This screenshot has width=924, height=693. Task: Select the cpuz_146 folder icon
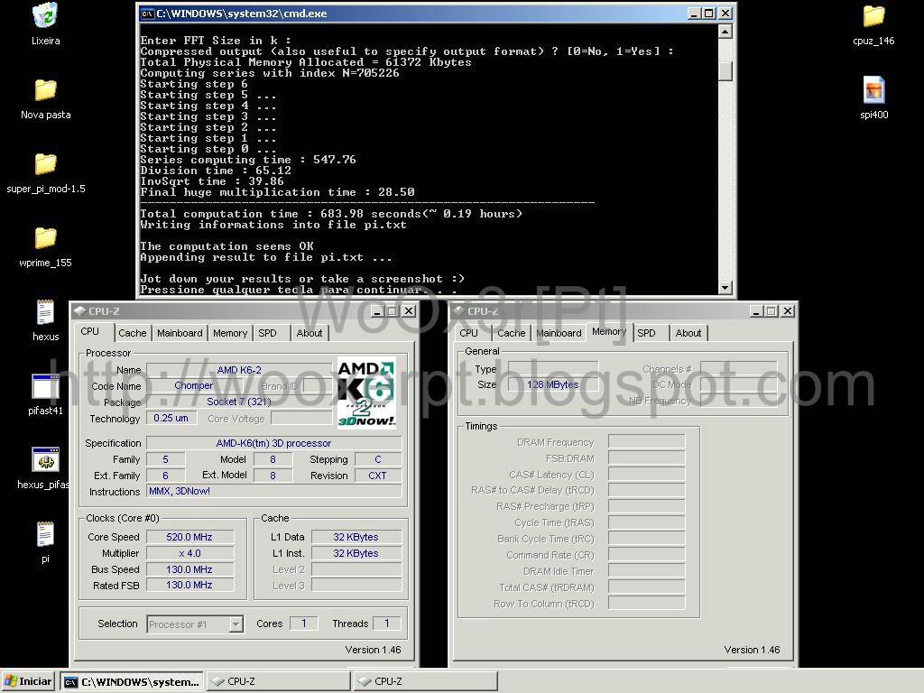pos(873,16)
